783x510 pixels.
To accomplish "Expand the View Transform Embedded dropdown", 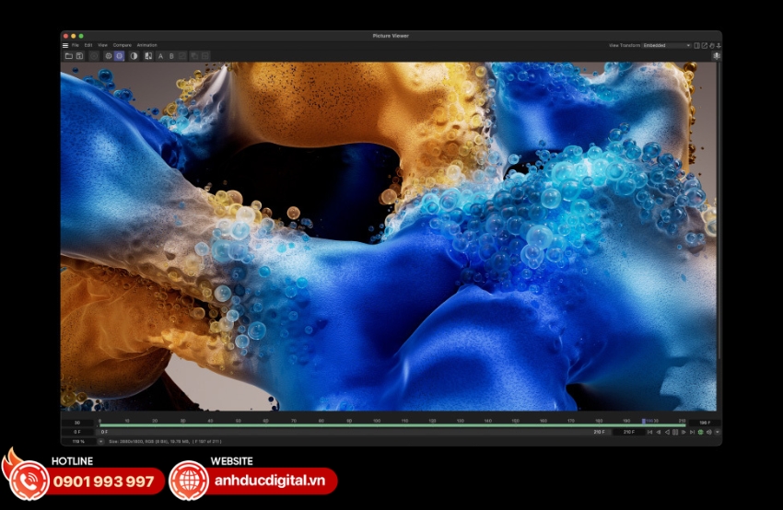I will pos(666,45).
